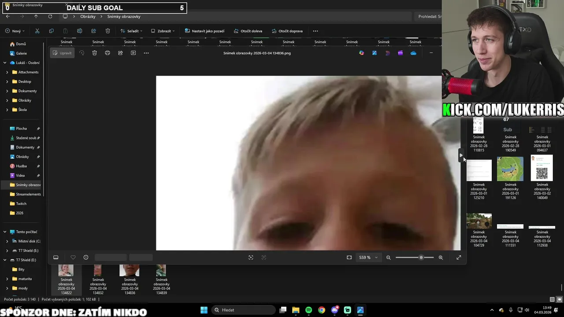Select Twitch folder in sidebar
This screenshot has height=317, width=564.
coord(21,203)
